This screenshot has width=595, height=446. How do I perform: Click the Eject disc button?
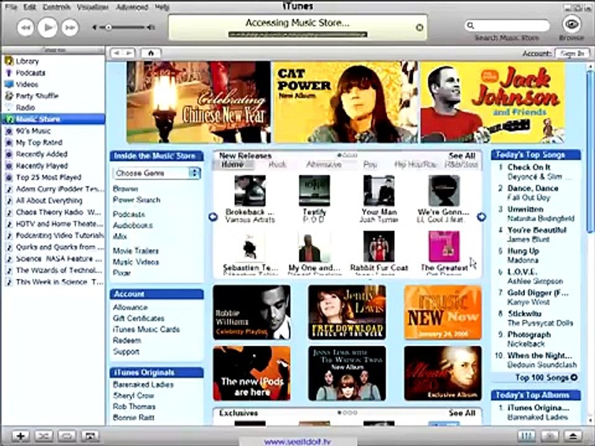coord(573,436)
